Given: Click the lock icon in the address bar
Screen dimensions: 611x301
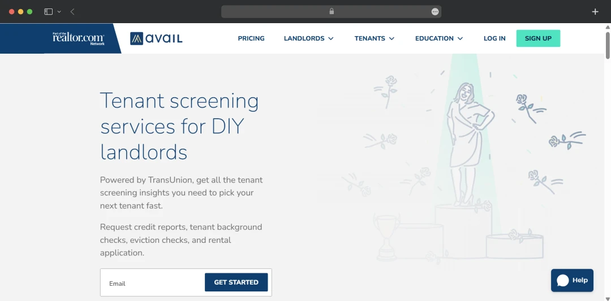Looking at the screenshot, I should (332, 11).
